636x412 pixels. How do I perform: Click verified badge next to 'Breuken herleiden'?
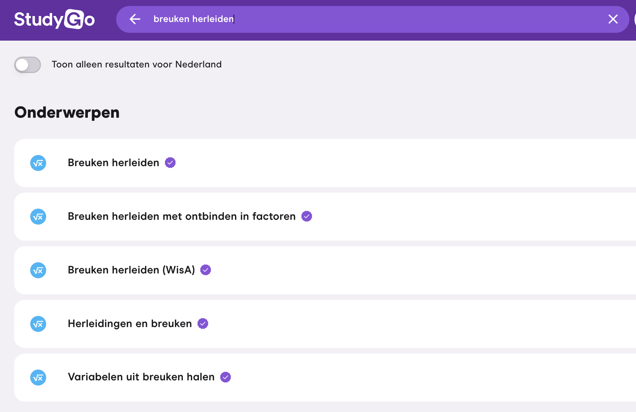[170, 163]
